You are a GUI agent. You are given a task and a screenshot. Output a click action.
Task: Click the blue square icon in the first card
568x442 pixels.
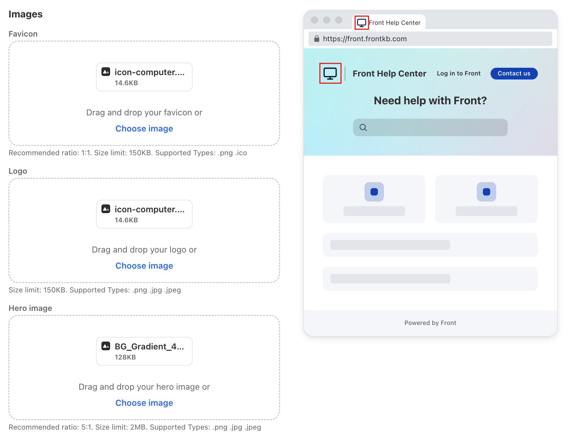[374, 192]
